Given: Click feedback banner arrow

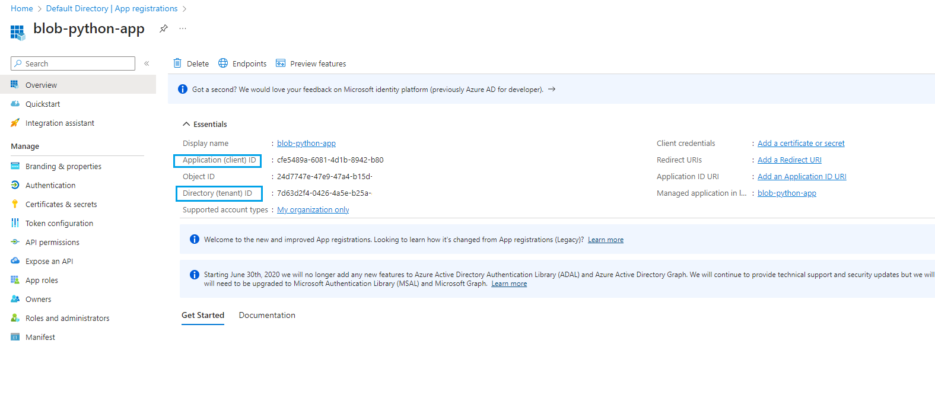Looking at the screenshot, I should [552, 89].
